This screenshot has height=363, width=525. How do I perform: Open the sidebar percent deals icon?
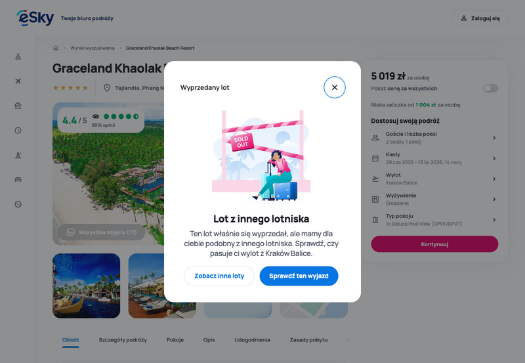tap(18, 204)
